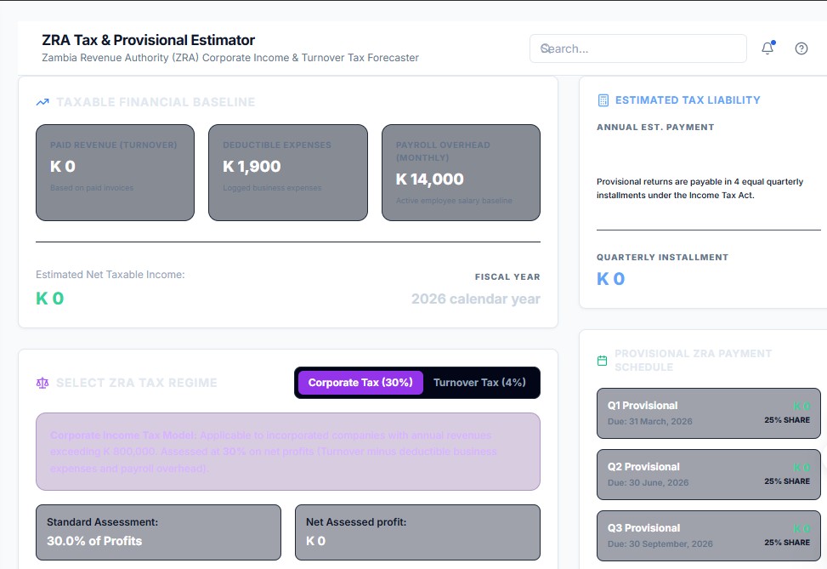Viewport: 827px width, 569px height.
Task: Click the Active employee salary baseline caption
Action: click(454, 201)
